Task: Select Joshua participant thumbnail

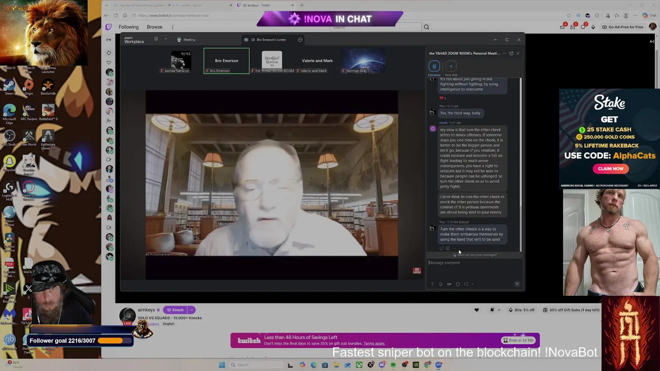Action: [180, 61]
